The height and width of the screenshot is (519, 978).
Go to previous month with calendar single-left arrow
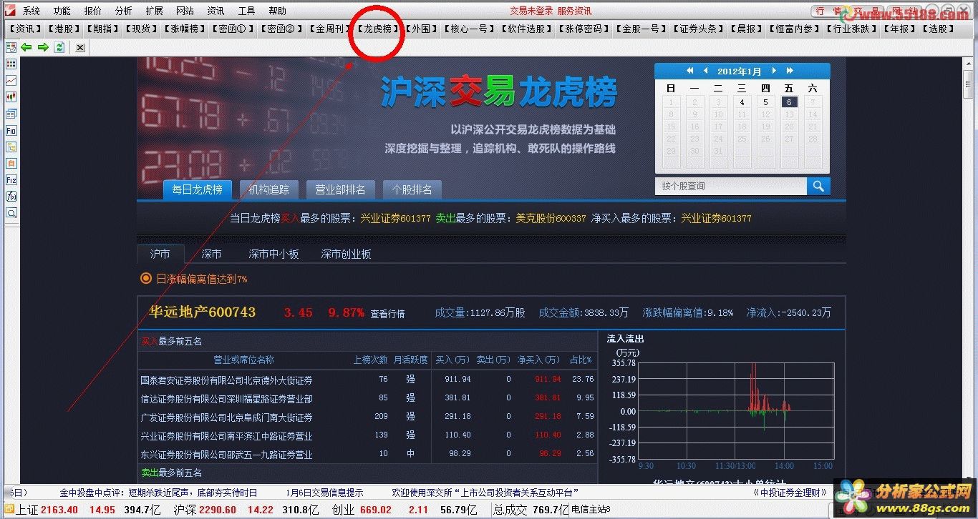tap(705, 71)
